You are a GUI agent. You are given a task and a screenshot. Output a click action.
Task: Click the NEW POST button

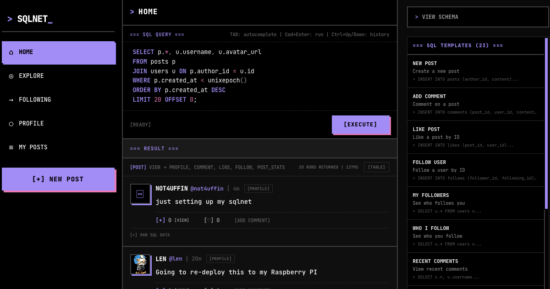point(58,179)
